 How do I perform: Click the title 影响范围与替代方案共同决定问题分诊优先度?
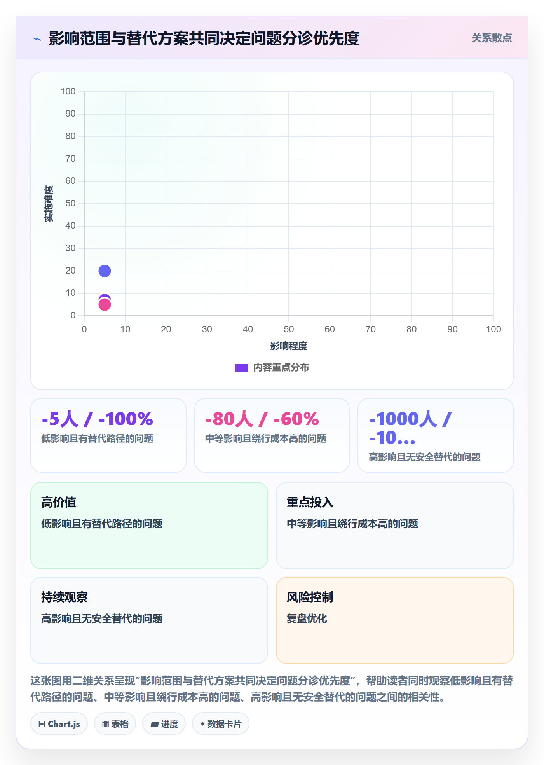coord(204,38)
